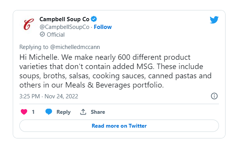The width and height of the screenshot is (241, 145).
Task: Open the @CampbellSoupCo handle link
Action: click(x=64, y=27)
